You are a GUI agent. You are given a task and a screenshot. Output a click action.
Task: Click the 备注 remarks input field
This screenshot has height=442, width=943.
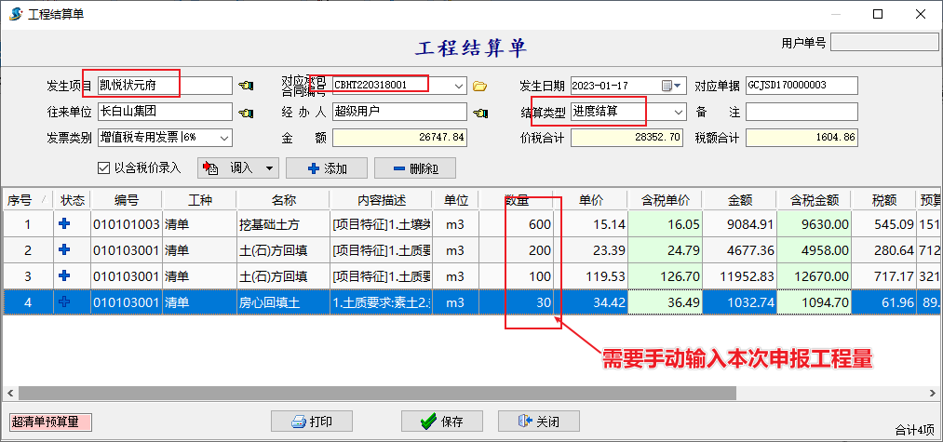[x=788, y=112]
